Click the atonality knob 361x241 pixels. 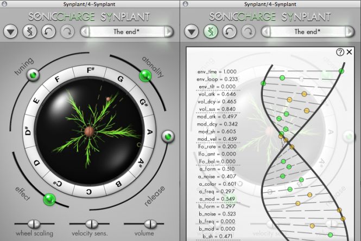click(x=145, y=76)
